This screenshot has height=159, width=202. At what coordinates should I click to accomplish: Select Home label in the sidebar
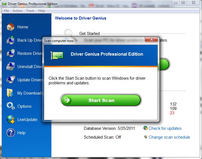[23, 27]
